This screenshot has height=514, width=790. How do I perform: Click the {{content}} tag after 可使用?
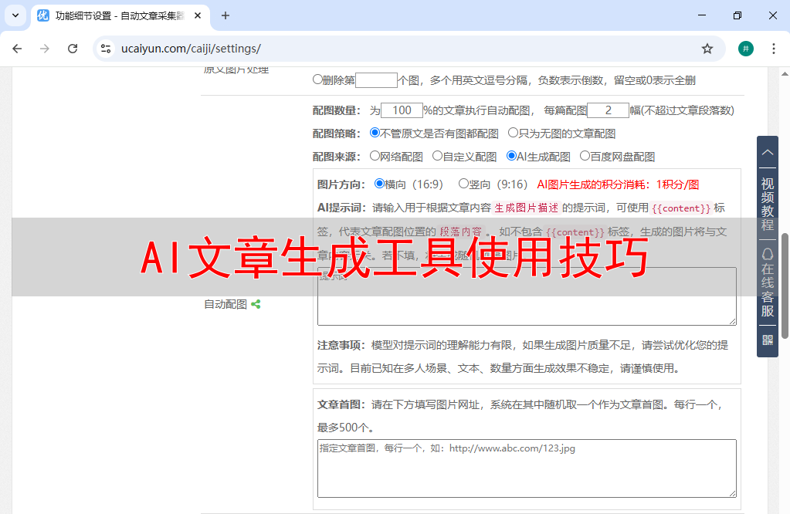pyautogui.click(x=681, y=208)
